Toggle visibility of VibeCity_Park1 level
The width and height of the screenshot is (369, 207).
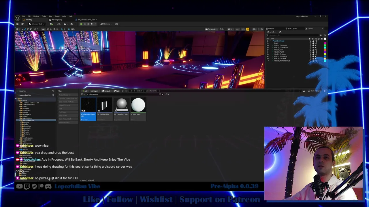268,52
